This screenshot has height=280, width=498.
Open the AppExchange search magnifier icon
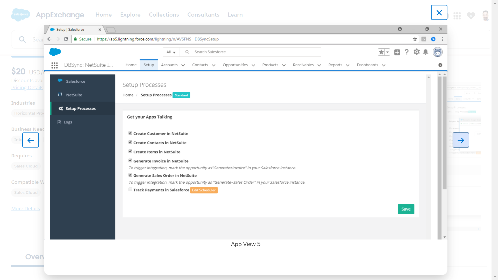23,39
